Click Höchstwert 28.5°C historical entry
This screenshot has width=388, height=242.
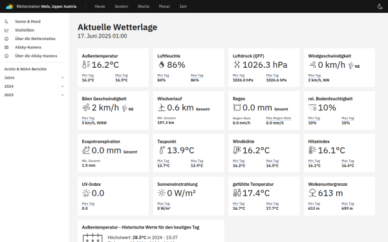tap(142, 237)
